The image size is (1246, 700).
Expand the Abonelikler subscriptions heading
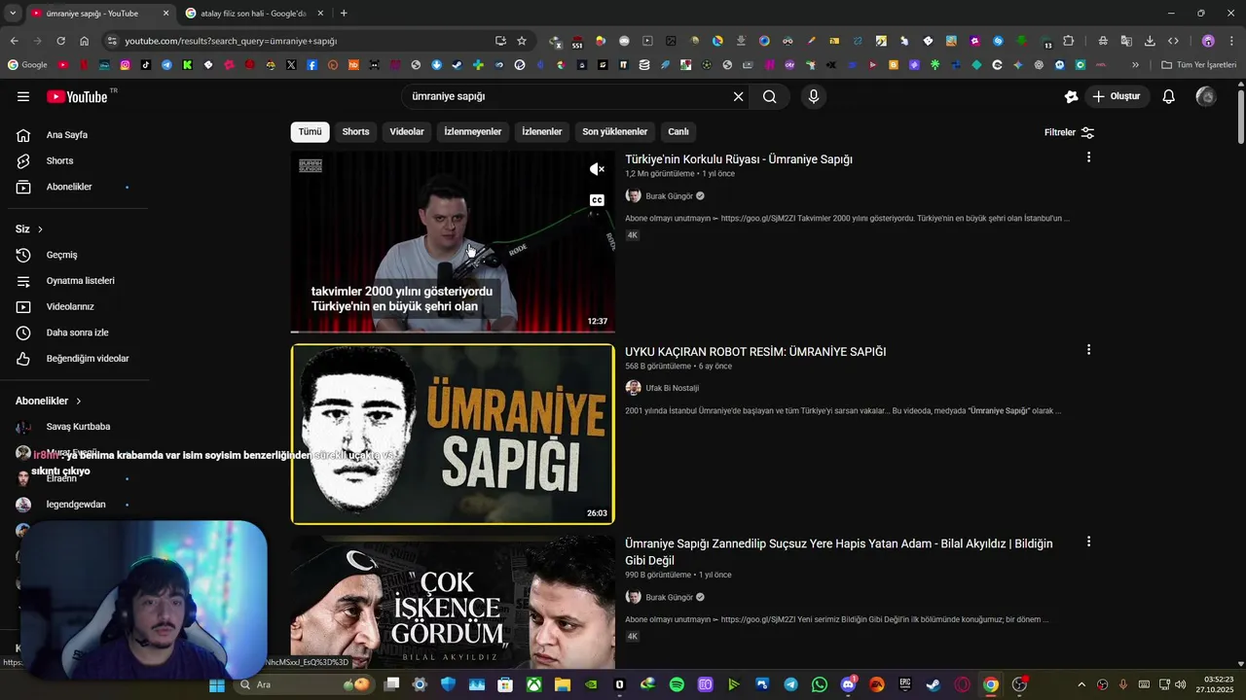coord(49,401)
